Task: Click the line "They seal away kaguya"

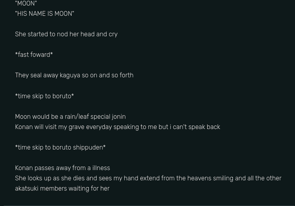Action: click(74, 75)
